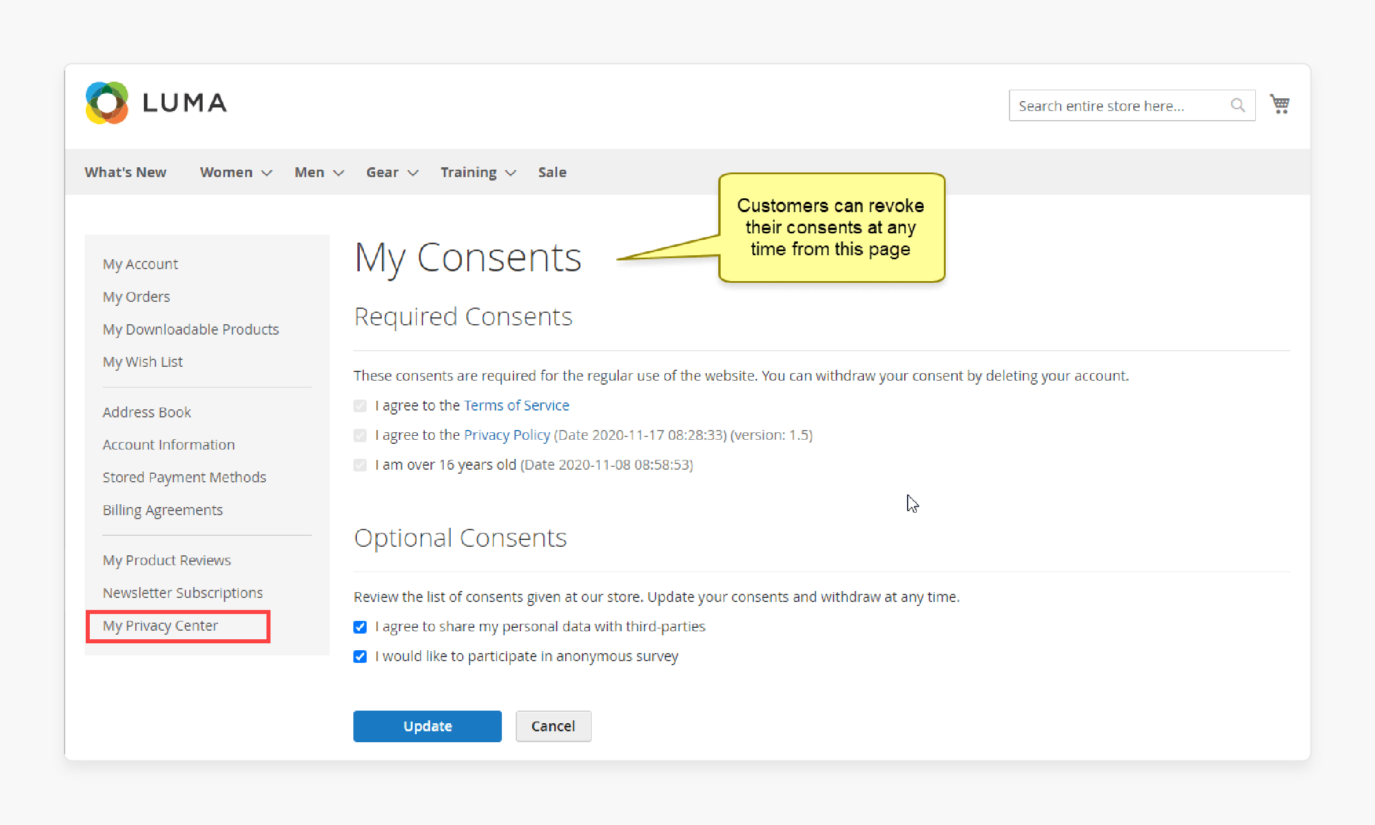The height and width of the screenshot is (825, 1375).
Task: Expand the Gear menu chevron
Action: click(x=413, y=173)
